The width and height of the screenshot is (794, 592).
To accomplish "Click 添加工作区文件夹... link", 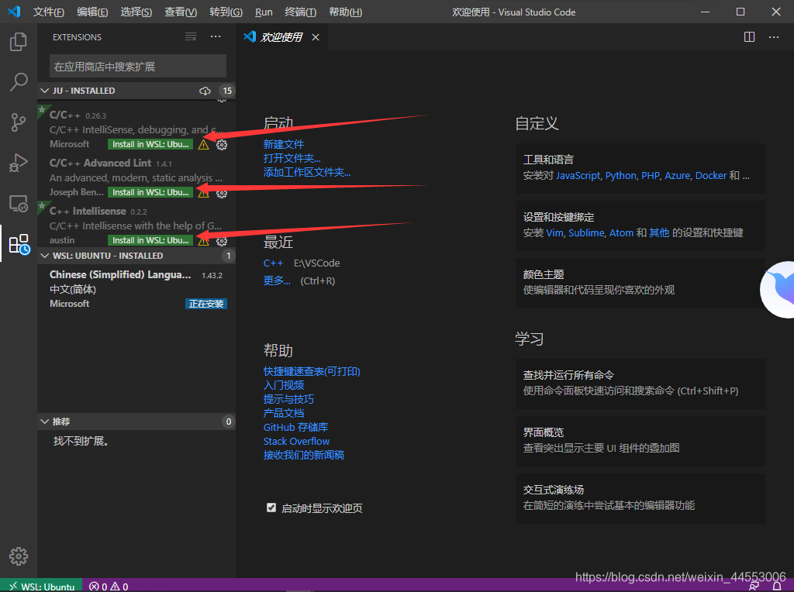I will tap(307, 172).
